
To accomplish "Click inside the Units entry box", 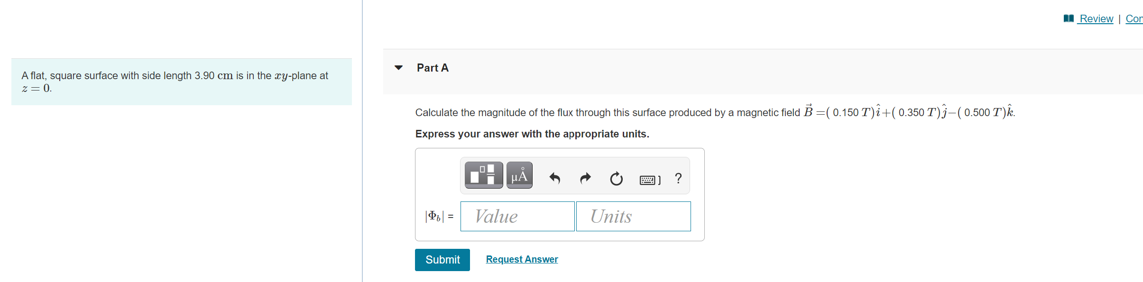I will pyautogui.click(x=633, y=216).
